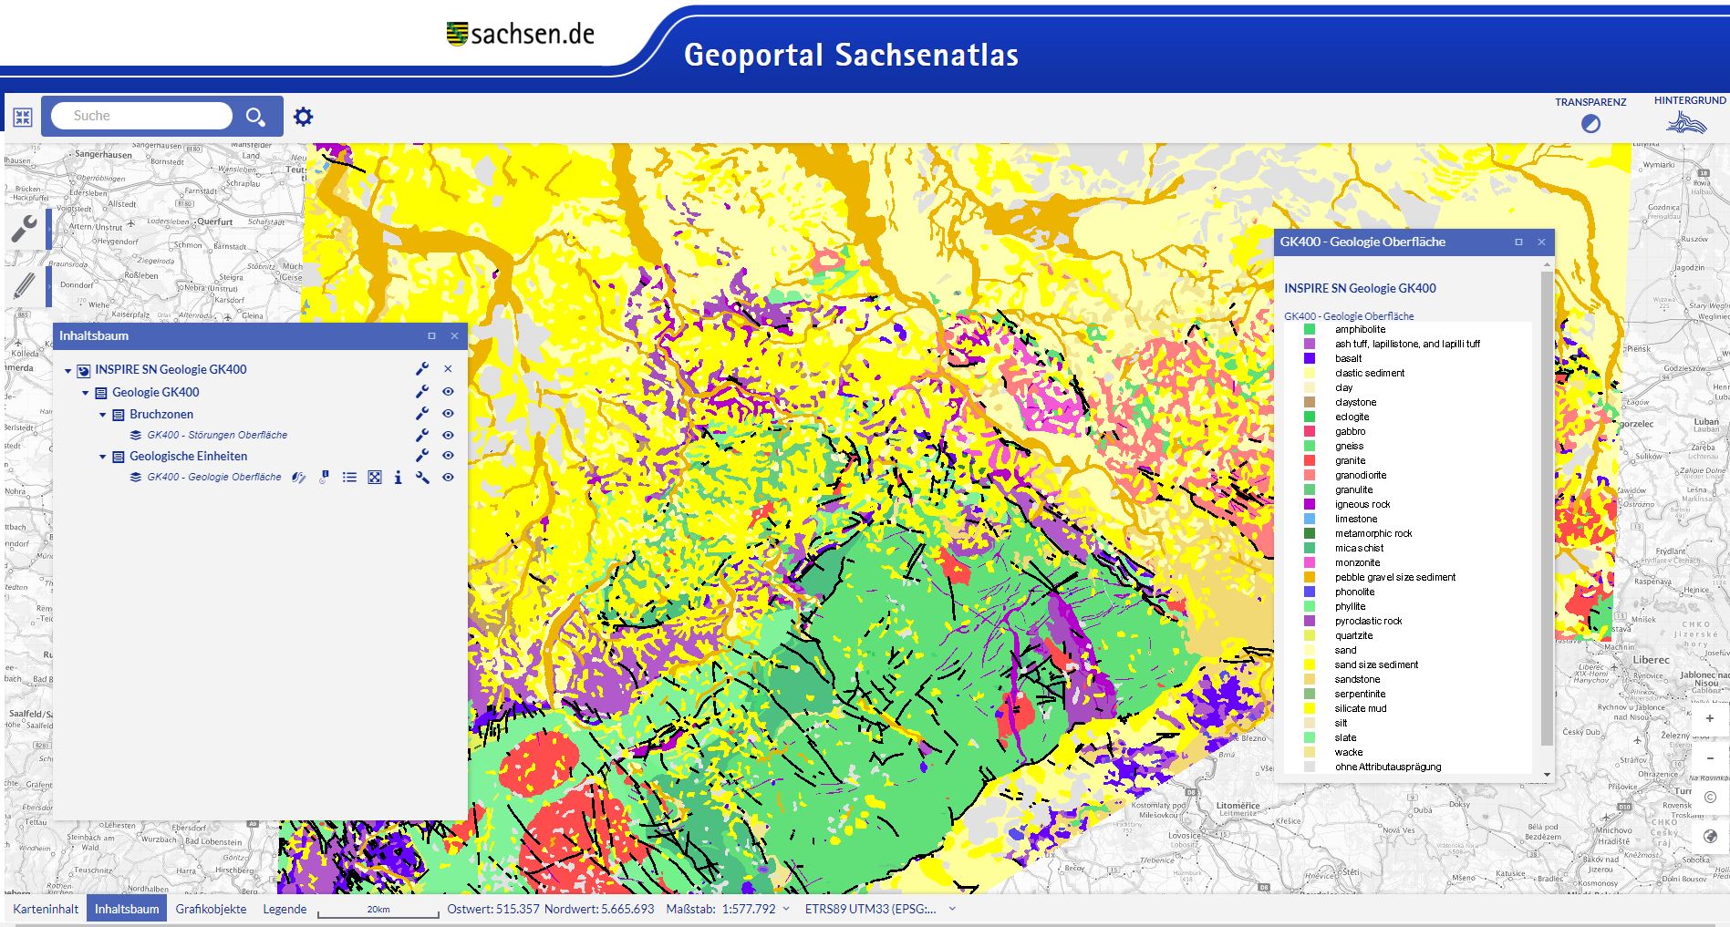Open wrench settings for GK400 - Störungen Oberfläche
The height and width of the screenshot is (927, 1730).
click(x=422, y=436)
